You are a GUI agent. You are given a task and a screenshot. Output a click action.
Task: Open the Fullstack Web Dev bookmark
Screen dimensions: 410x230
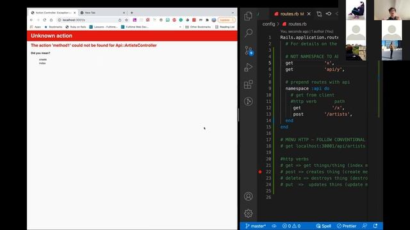coord(135,27)
